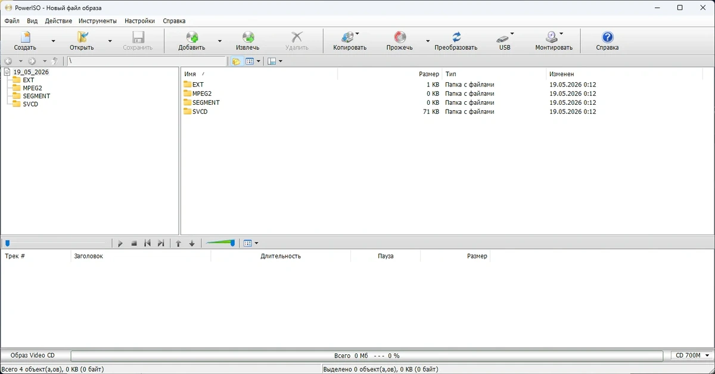Click the Открыть folder icon
Screen dimensions: 715x374
(x=82, y=37)
